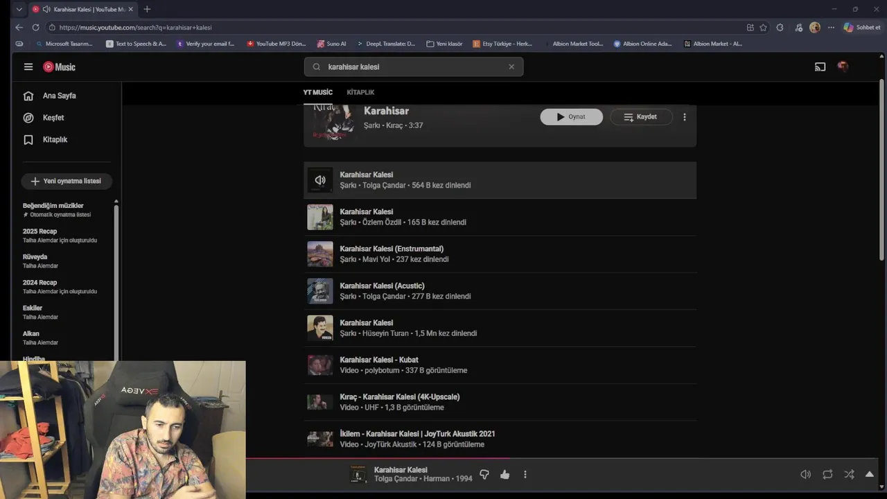Open the account avatar menu
Viewport: 887px width, 499px height.
click(x=843, y=67)
